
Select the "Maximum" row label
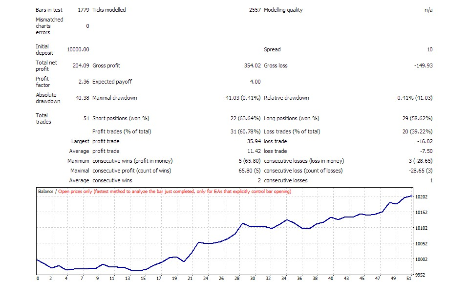78,161
